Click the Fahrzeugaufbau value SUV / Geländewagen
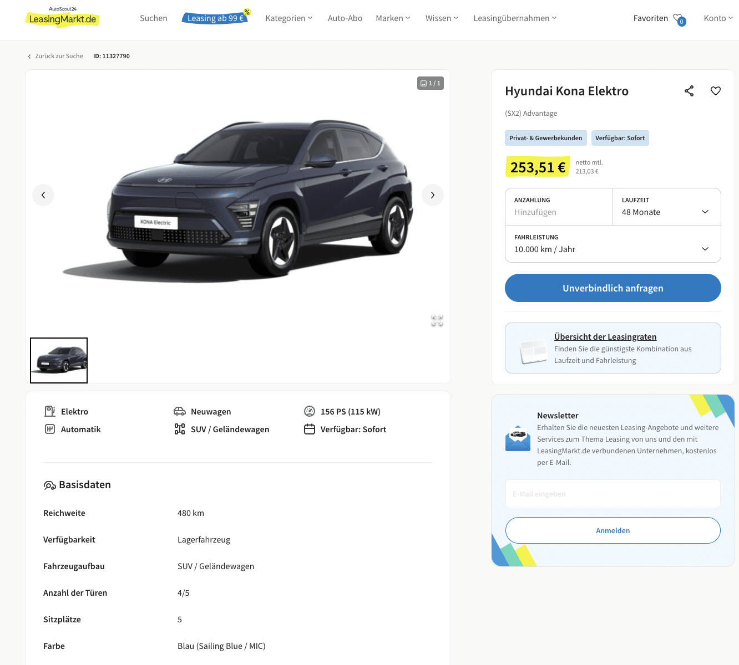Screen dimensions: 739x665 click(216, 566)
